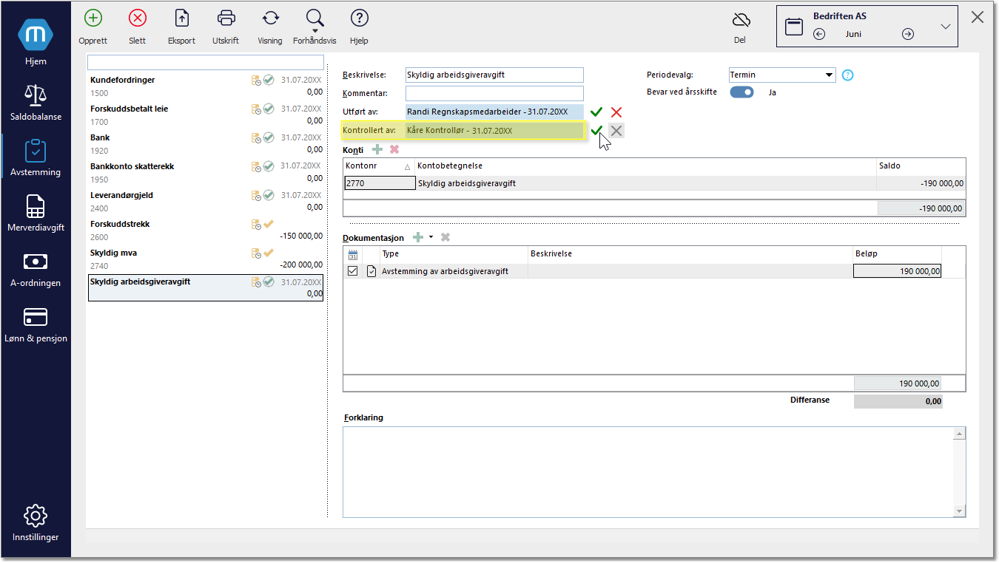Go to next period with right arrow
999x563 pixels.
[x=908, y=34]
